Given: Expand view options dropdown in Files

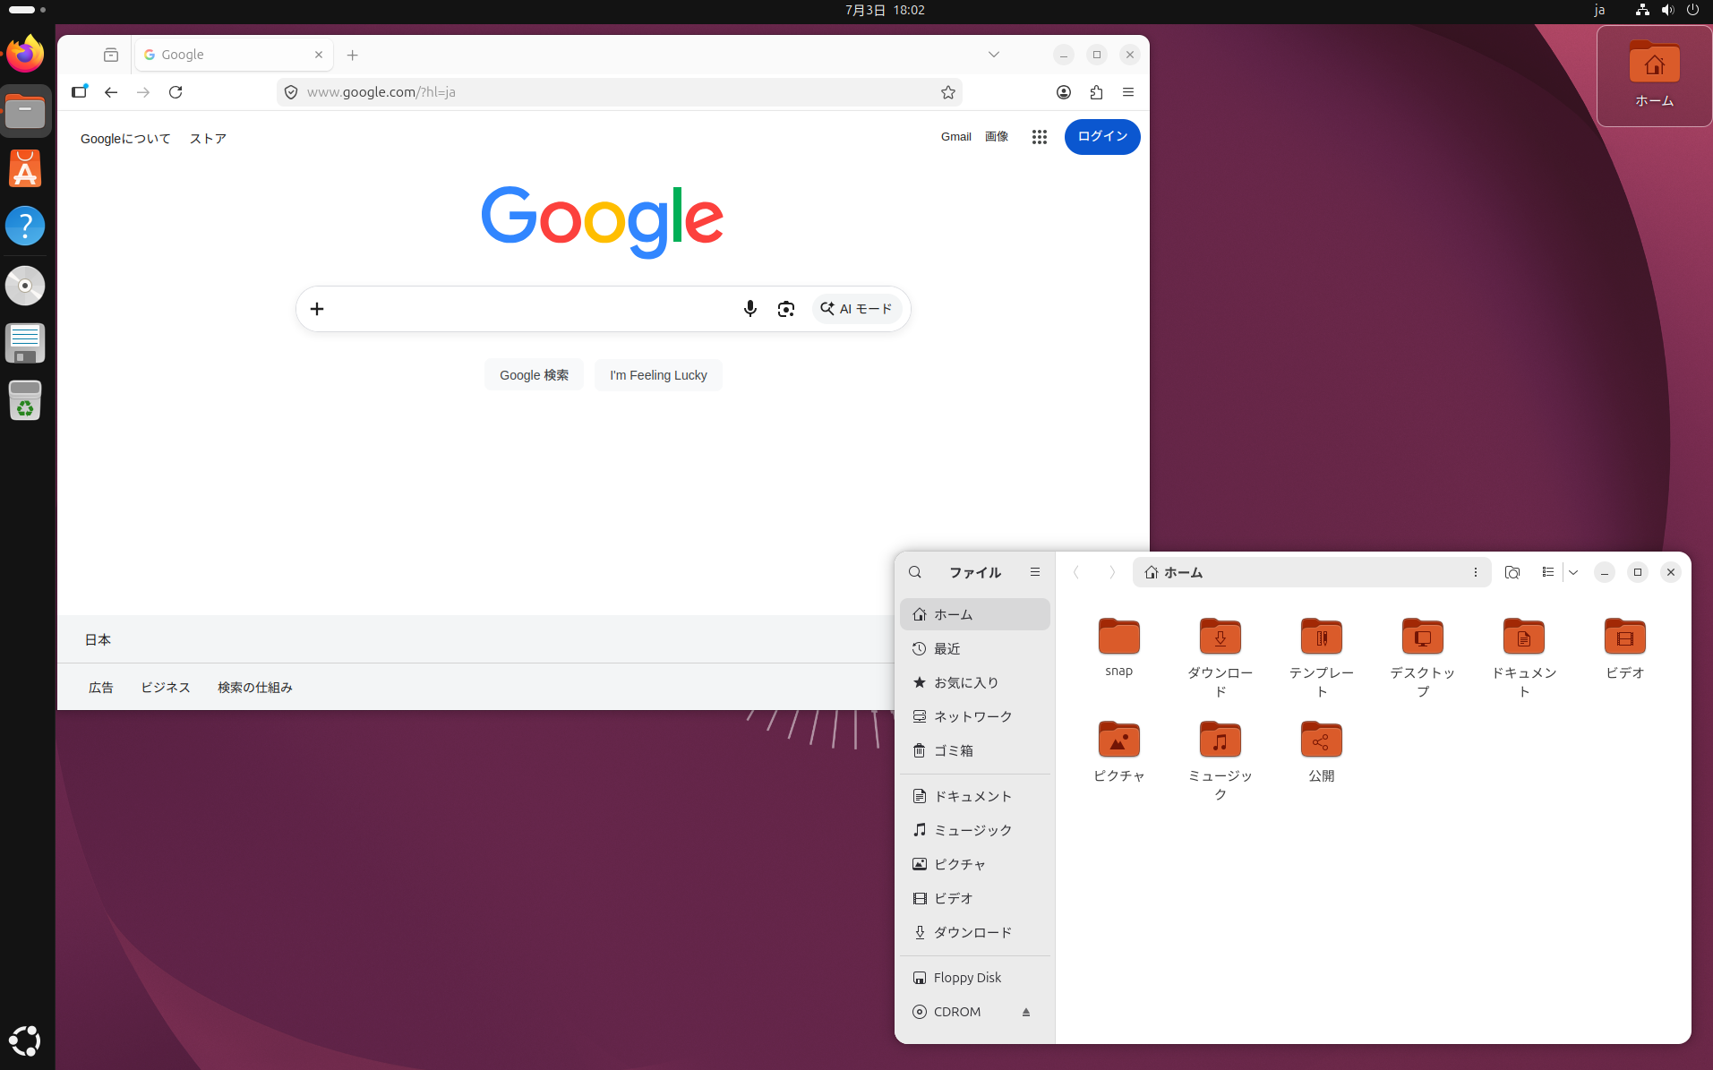Looking at the screenshot, I should pyautogui.click(x=1573, y=572).
